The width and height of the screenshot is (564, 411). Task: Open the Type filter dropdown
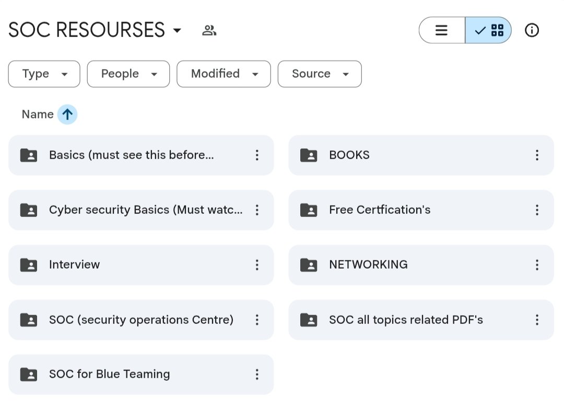pos(44,74)
